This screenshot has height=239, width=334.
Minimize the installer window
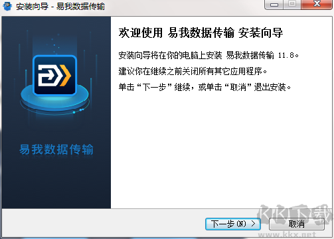point(274,5)
